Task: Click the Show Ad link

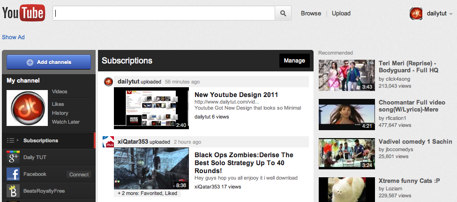Action: [x=13, y=37]
